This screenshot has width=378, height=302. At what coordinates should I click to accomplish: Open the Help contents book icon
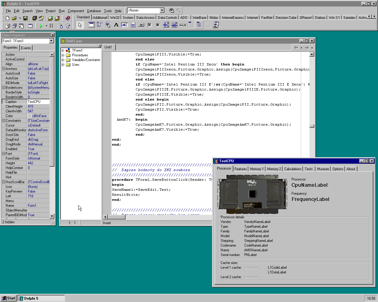68,18
